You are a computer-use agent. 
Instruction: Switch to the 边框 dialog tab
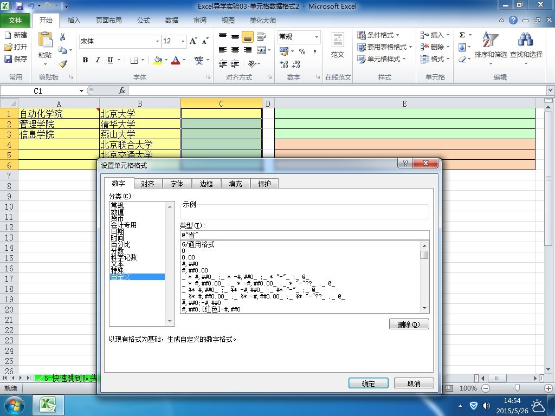206,184
